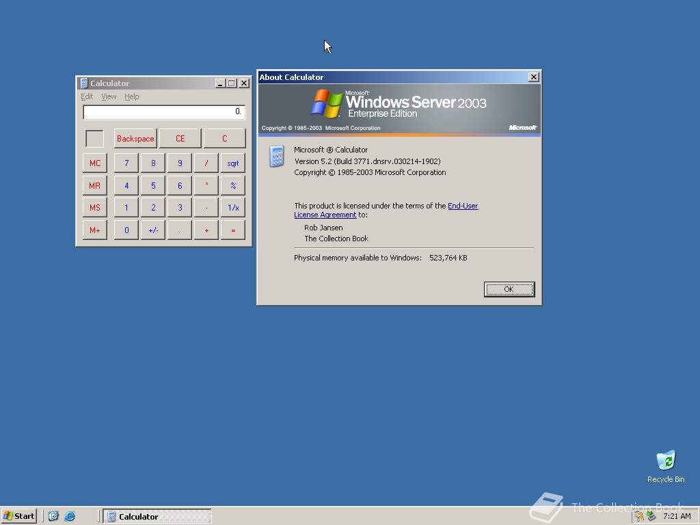Click the reciprocal 1/x key
The height and width of the screenshot is (525, 700).
(233, 208)
